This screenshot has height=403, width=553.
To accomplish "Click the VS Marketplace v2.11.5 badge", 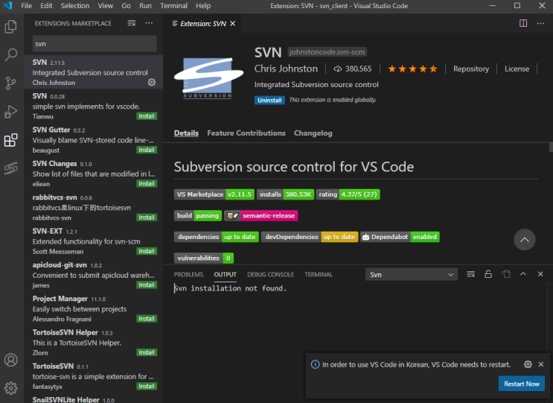I will tap(214, 194).
